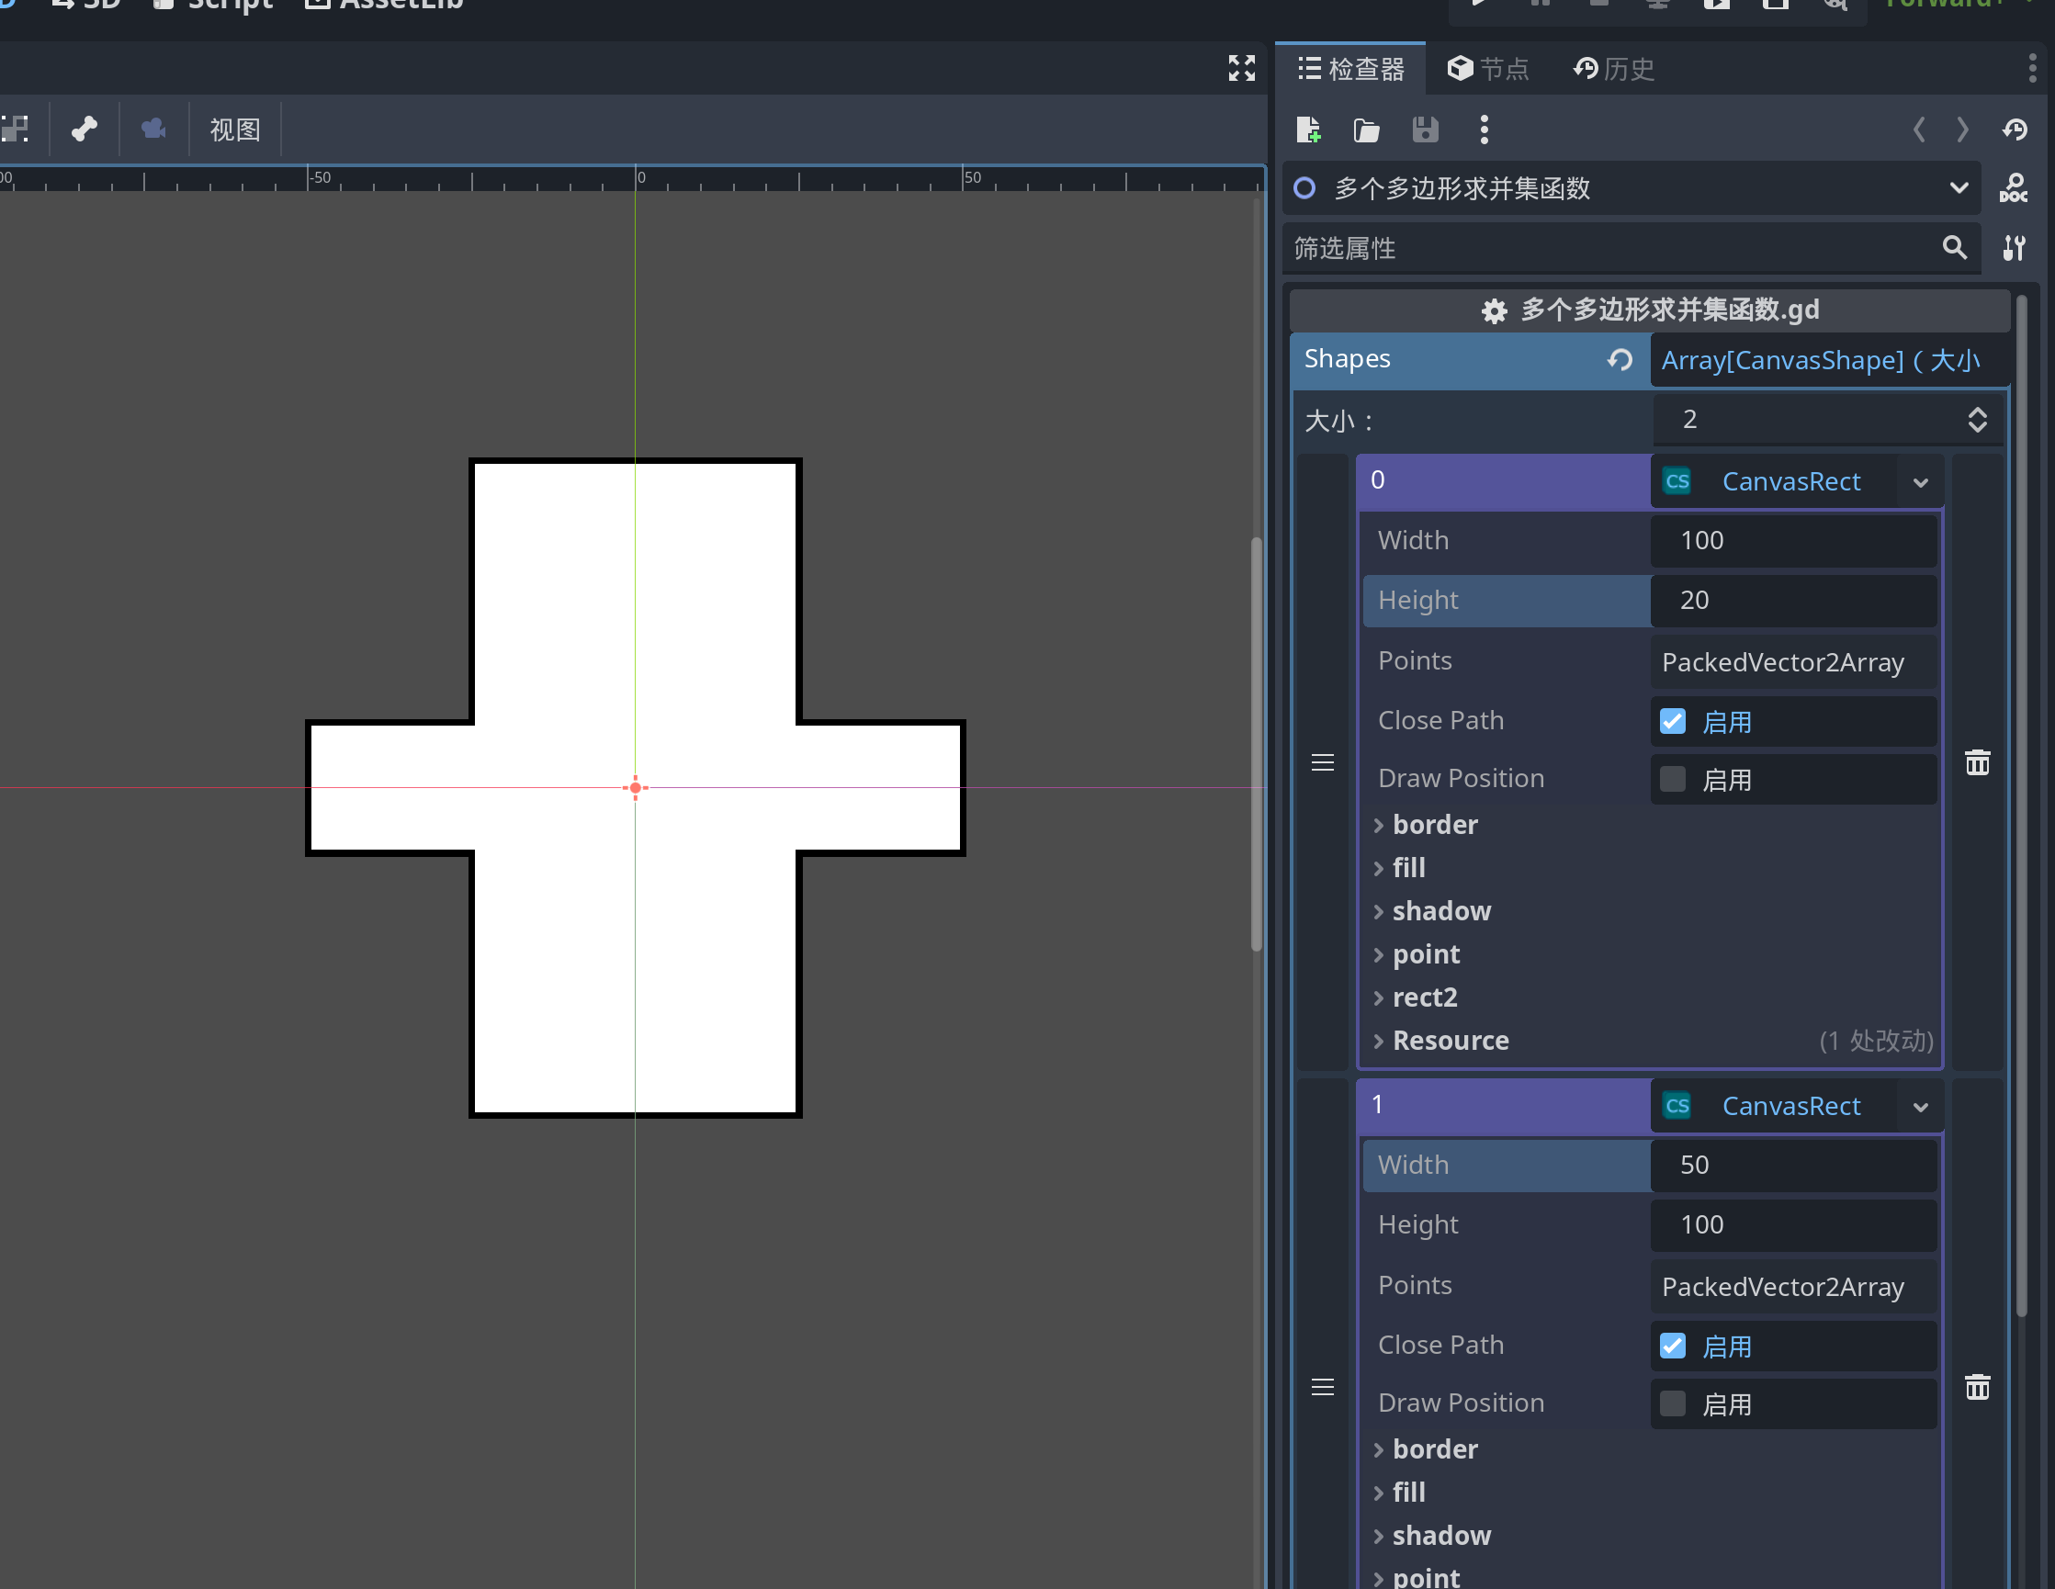
Task: Select the skeleton bone options icon
Action: click(x=84, y=129)
